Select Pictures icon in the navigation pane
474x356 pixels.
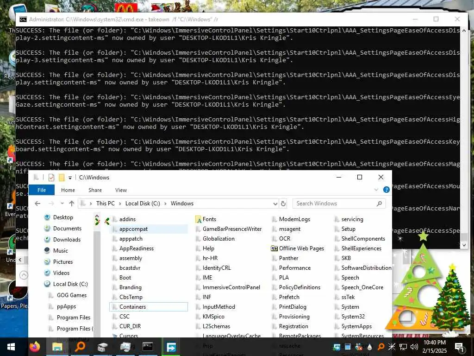coord(47,261)
